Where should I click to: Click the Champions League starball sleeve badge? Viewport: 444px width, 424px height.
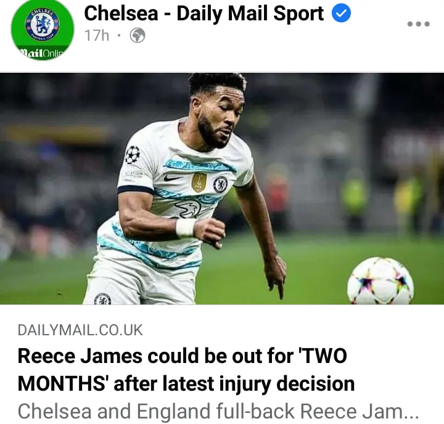(x=133, y=155)
